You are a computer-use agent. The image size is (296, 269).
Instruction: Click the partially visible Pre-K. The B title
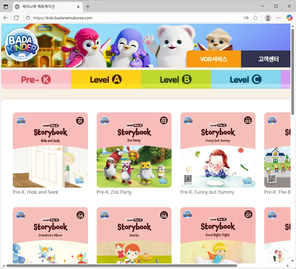point(277,192)
